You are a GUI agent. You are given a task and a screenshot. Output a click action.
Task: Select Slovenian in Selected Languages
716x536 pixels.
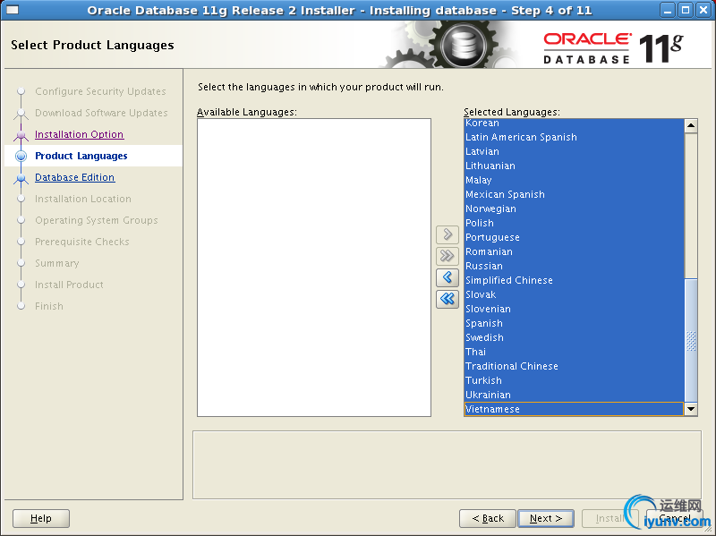(574, 309)
